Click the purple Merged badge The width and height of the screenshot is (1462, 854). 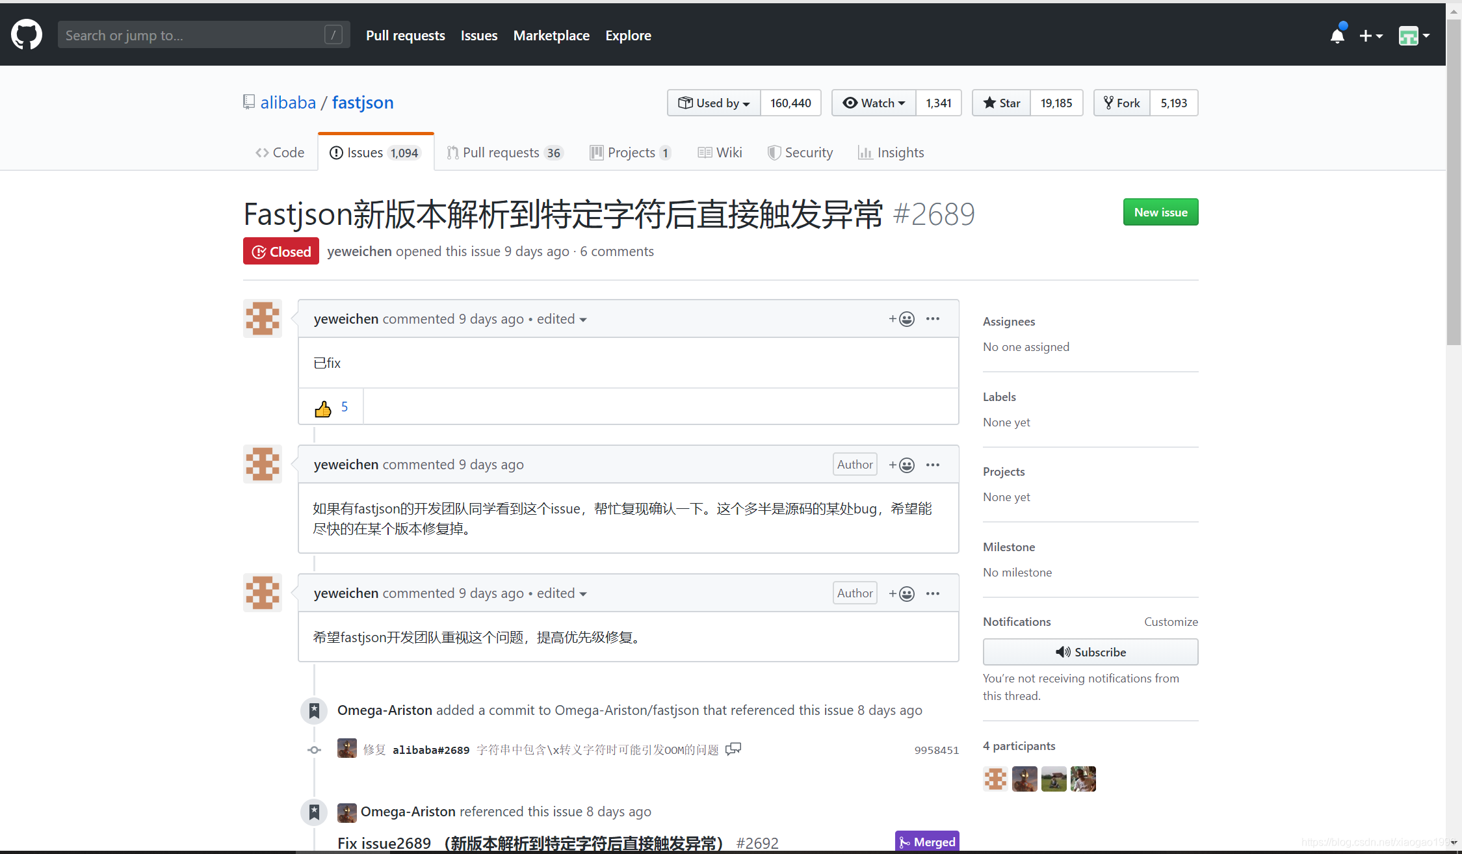pos(927,842)
